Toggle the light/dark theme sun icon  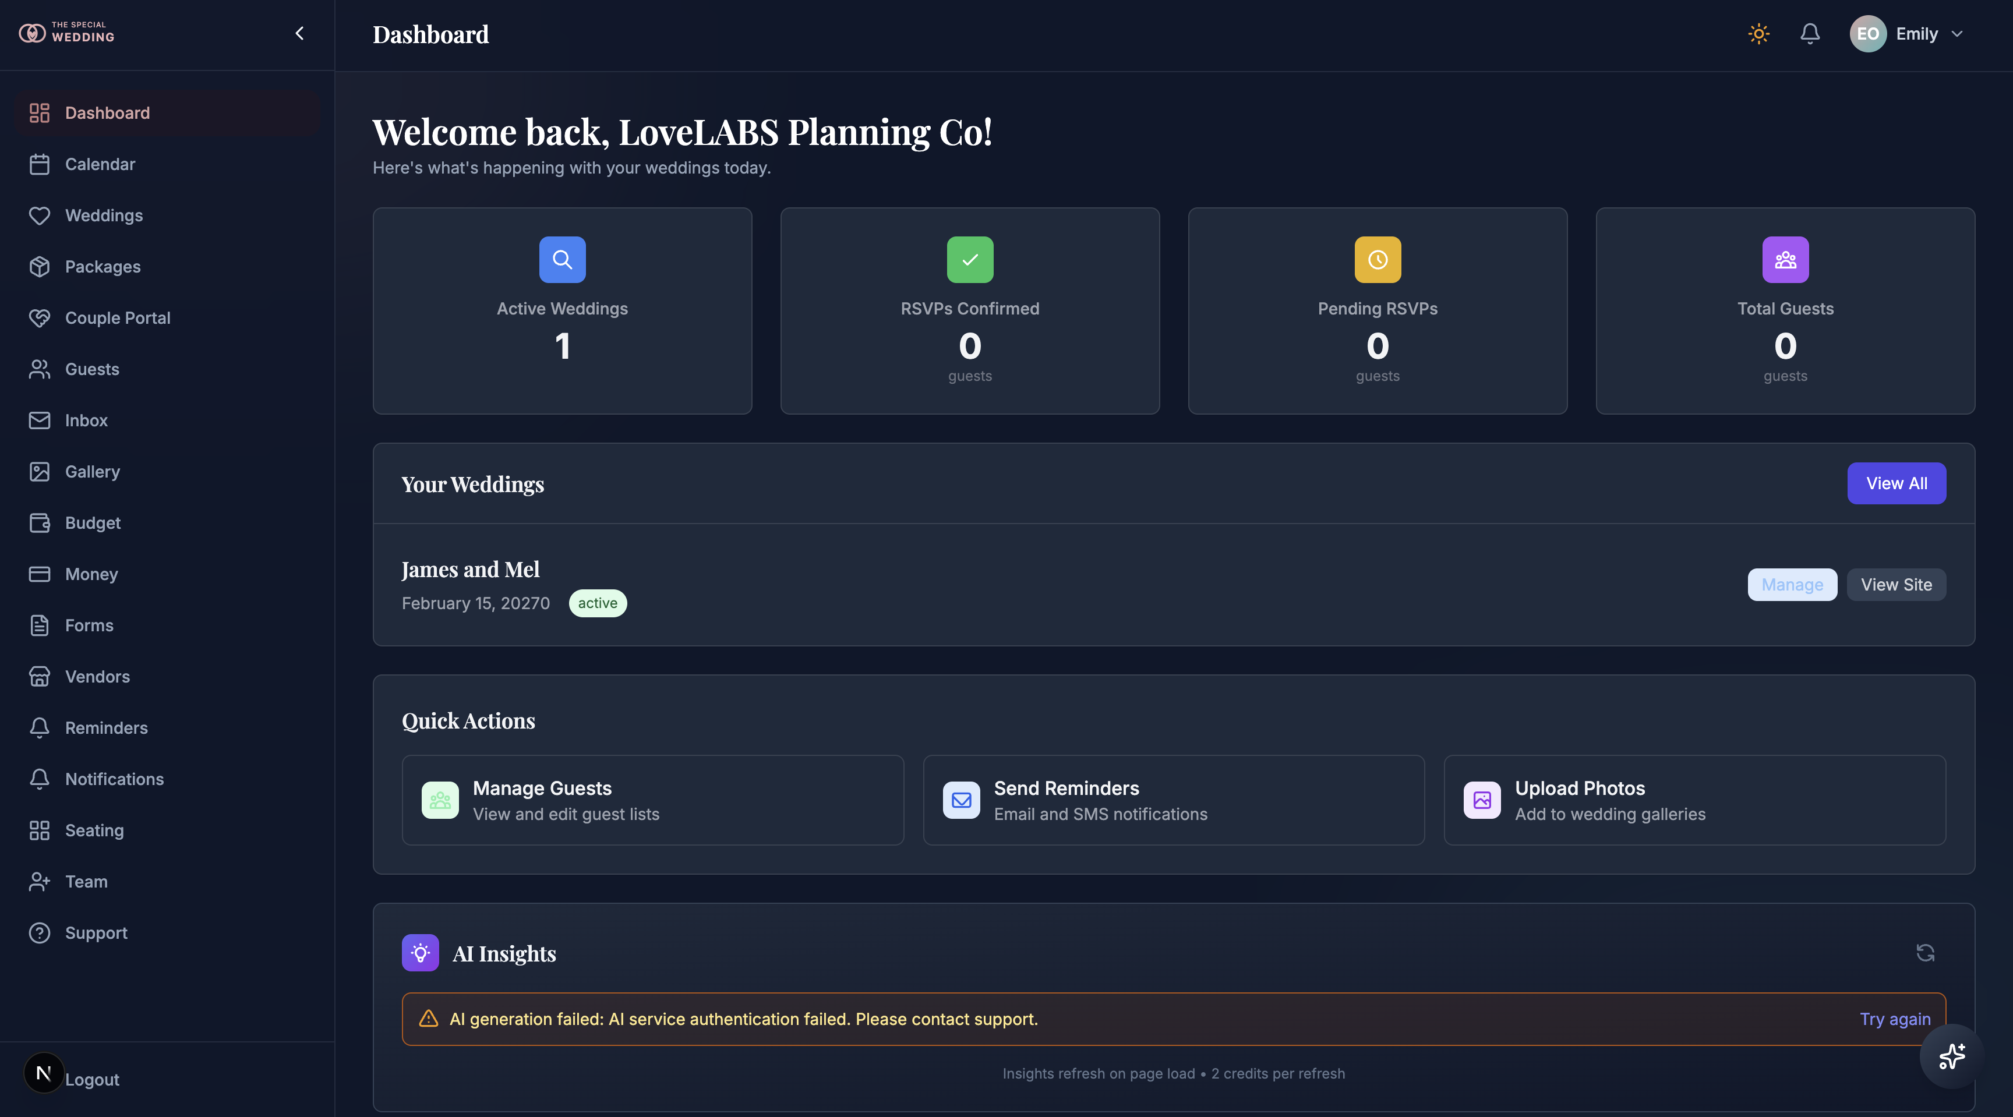(x=1758, y=34)
